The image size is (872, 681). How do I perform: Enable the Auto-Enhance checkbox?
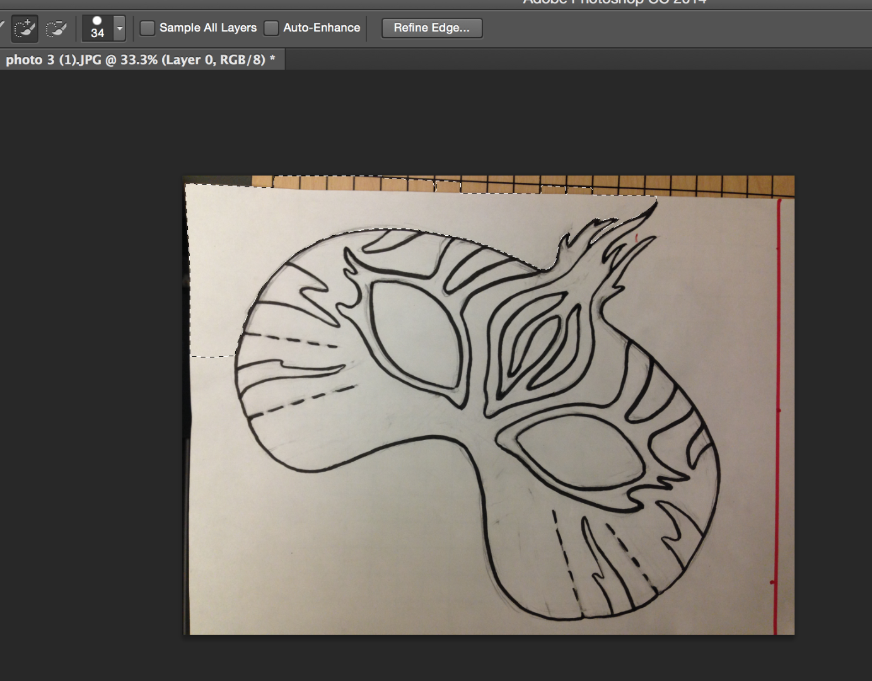point(271,28)
